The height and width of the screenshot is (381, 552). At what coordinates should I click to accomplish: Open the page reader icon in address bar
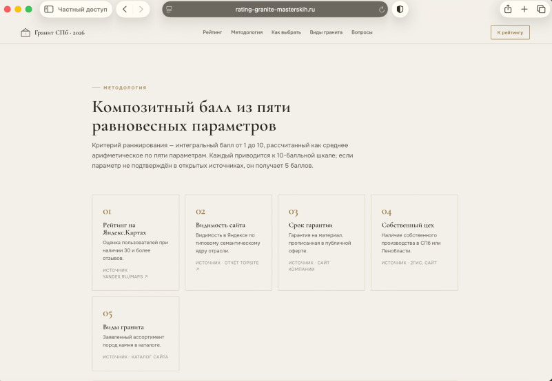point(169,10)
